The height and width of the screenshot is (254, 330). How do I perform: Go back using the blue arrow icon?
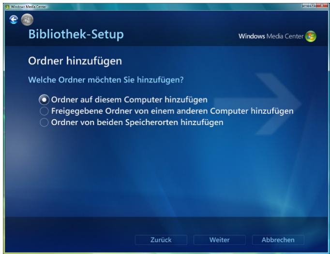coord(14,20)
